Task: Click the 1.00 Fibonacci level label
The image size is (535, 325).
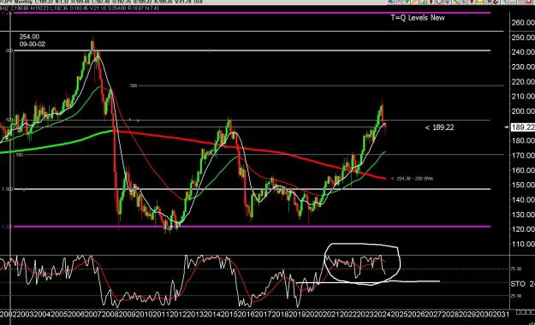Action: [x=7, y=189]
